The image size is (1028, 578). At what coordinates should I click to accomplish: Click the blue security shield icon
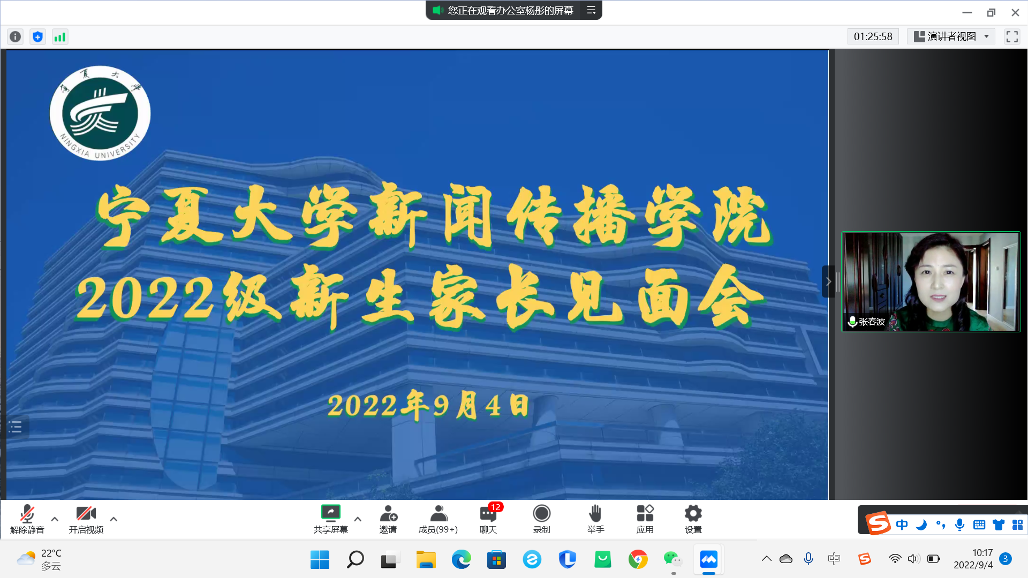[37, 36]
